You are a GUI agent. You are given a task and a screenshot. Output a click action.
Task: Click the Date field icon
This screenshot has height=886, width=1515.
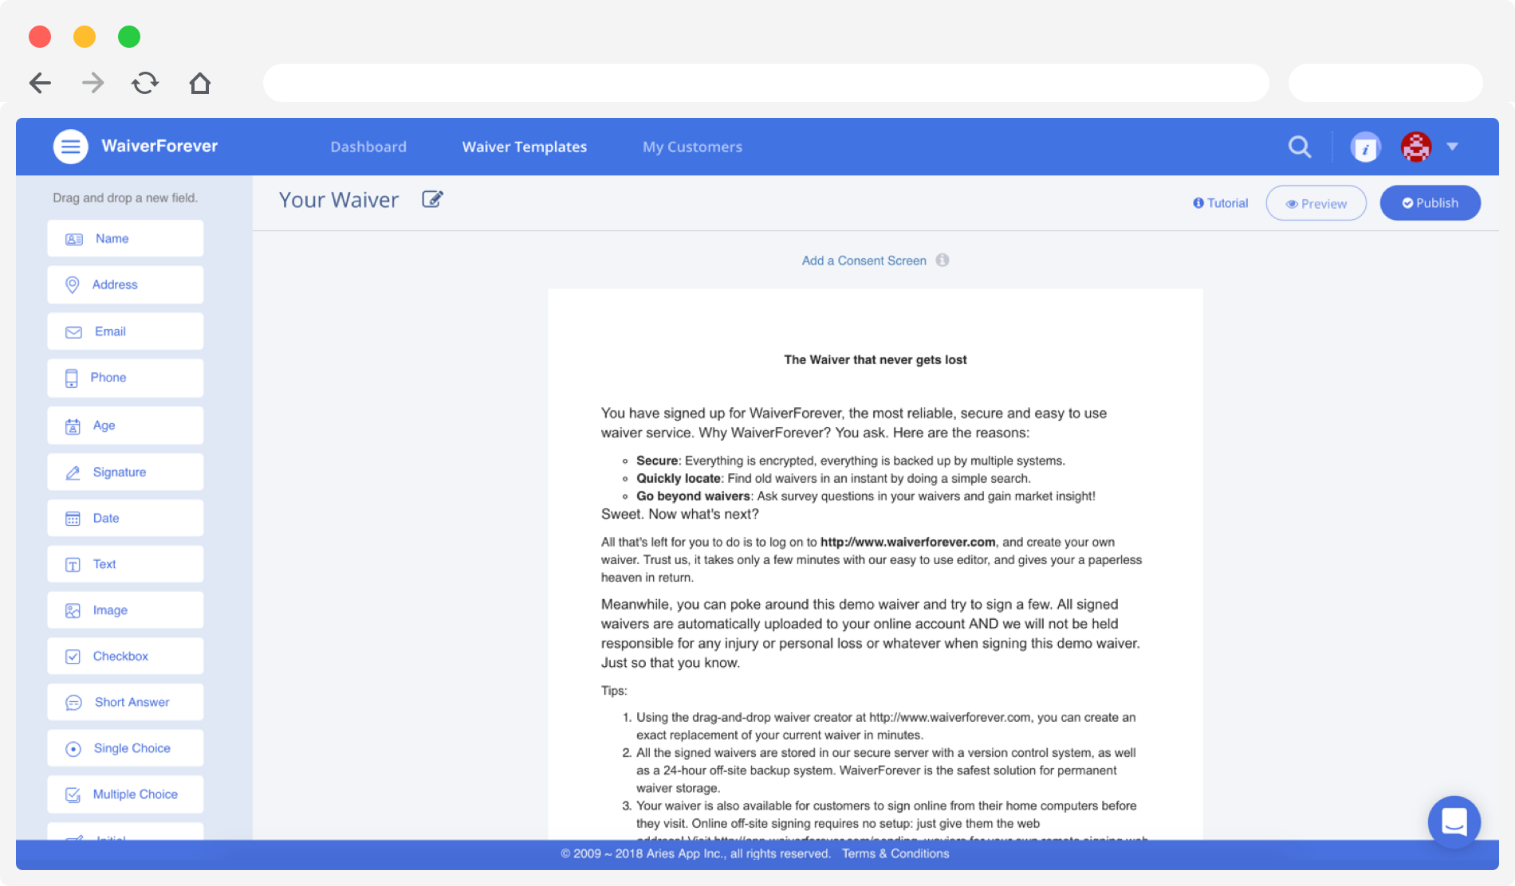coord(73,519)
